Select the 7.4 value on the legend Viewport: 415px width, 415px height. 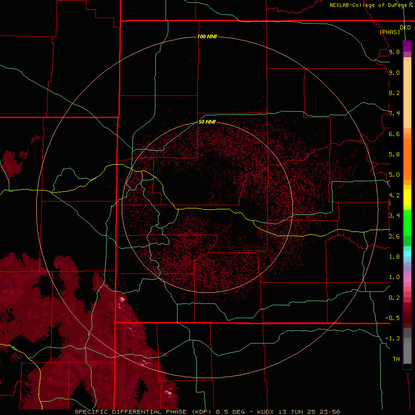[394, 113]
